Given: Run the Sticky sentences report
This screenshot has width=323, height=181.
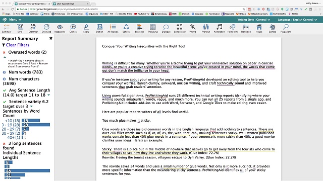Looking at the screenshot, I should pos(86,28).
